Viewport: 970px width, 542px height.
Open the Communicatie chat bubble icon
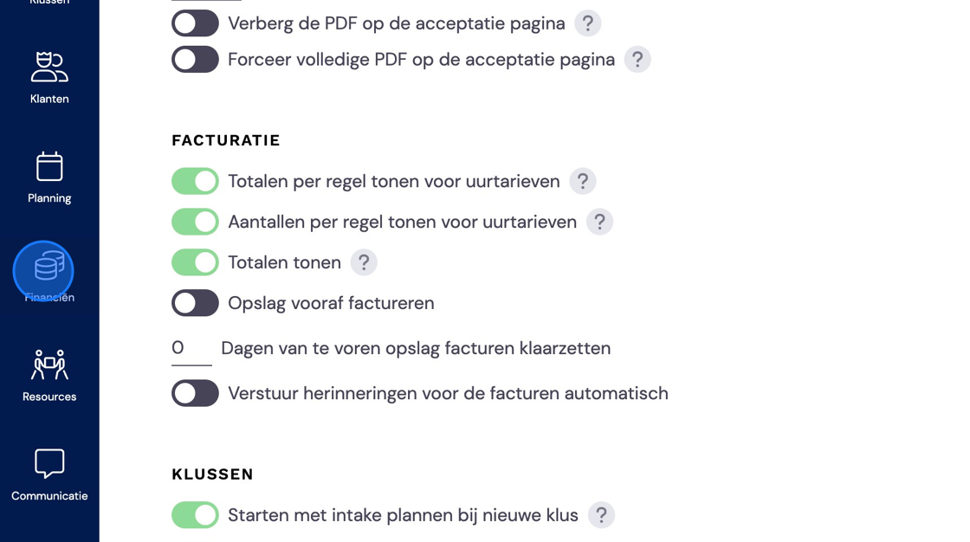pyautogui.click(x=49, y=463)
